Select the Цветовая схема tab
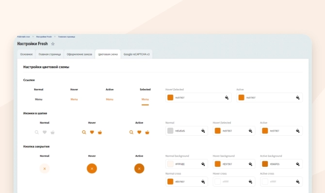Screen dimensions: 325x193 [x=108, y=54]
